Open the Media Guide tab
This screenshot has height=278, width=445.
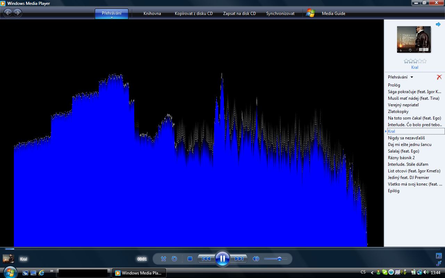point(333,14)
